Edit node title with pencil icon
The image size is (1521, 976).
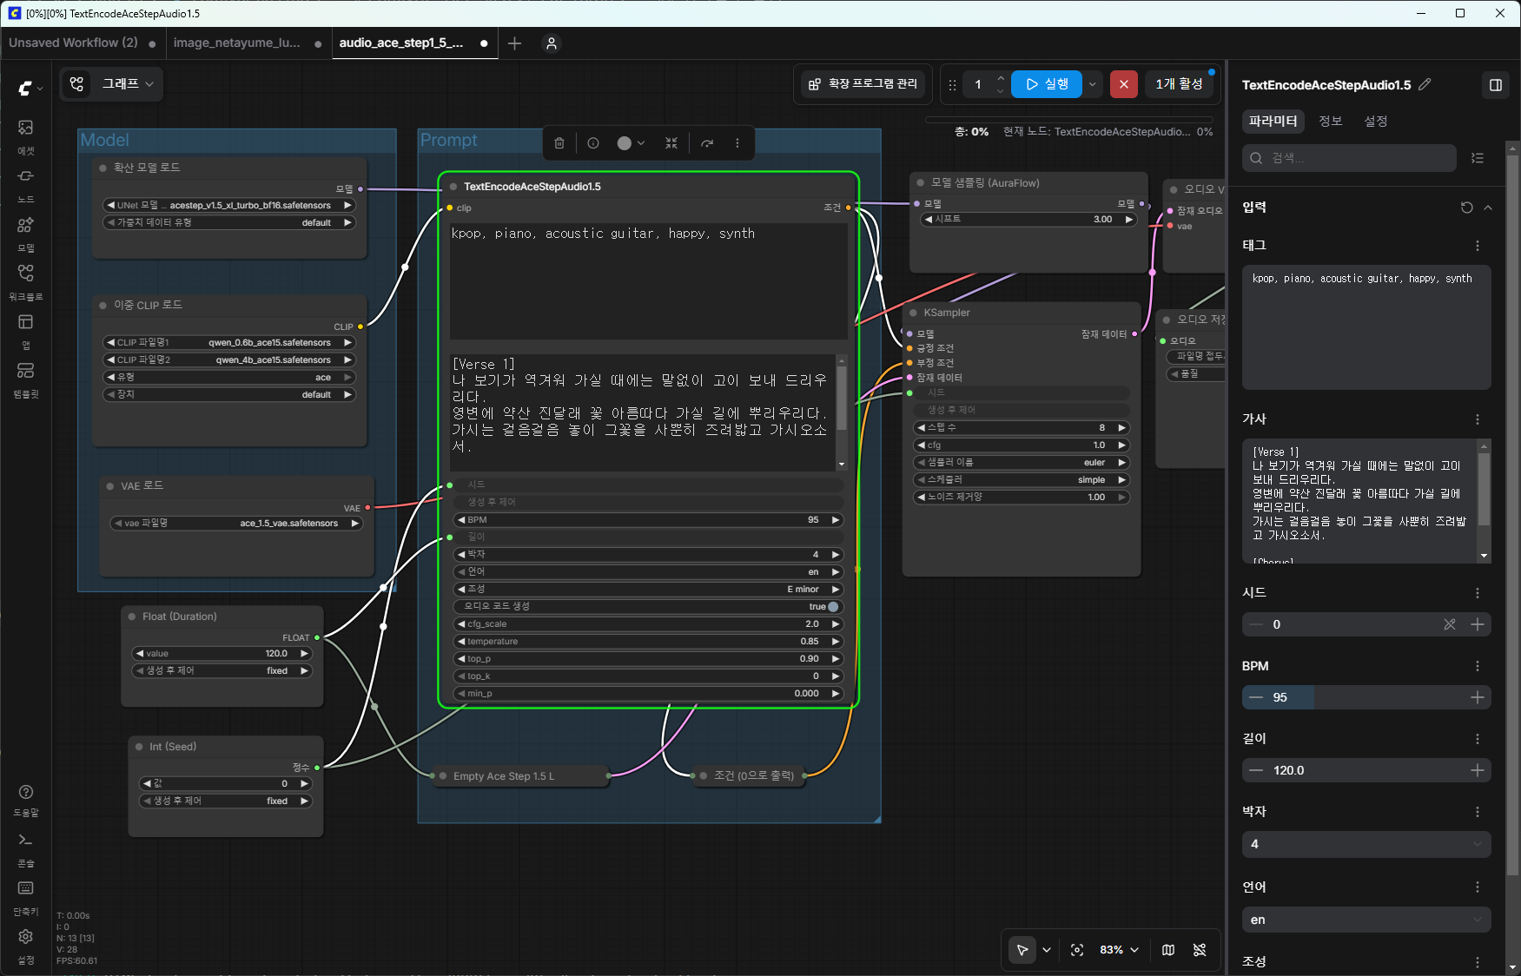pyautogui.click(x=1425, y=84)
